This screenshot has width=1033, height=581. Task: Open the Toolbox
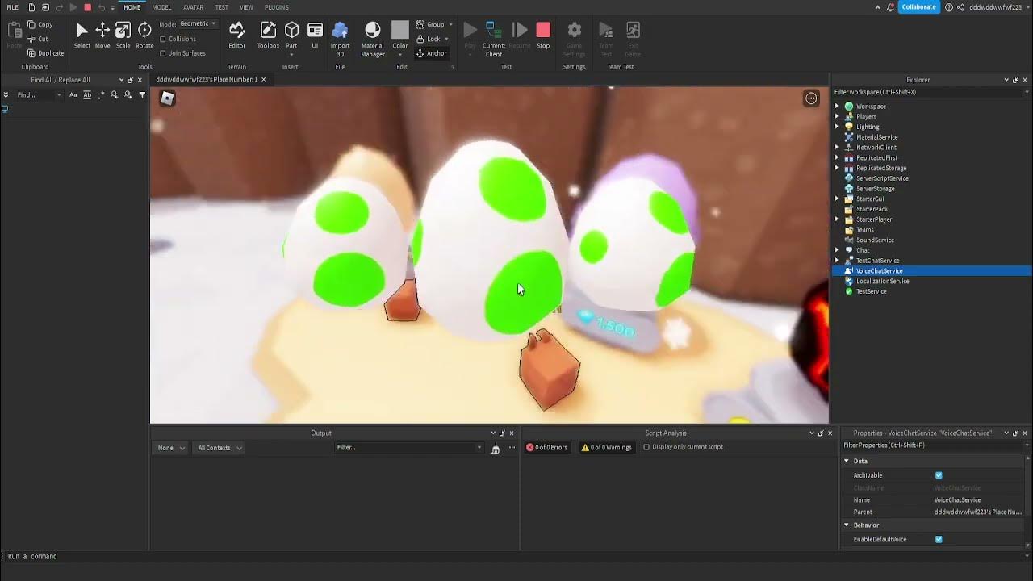268,35
